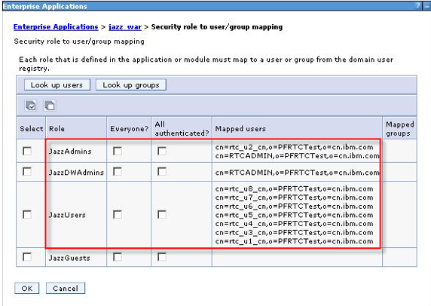431x306 pixels.
Task: Open the help question-mark icon in title bar
Action: pyautogui.click(x=418, y=5)
